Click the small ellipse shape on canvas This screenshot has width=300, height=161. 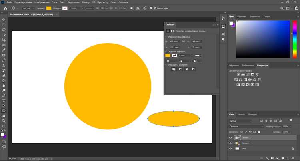tap(174, 119)
